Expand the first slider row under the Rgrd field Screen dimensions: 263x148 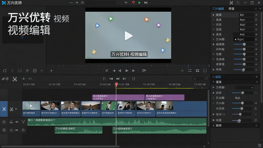pos(213,44)
